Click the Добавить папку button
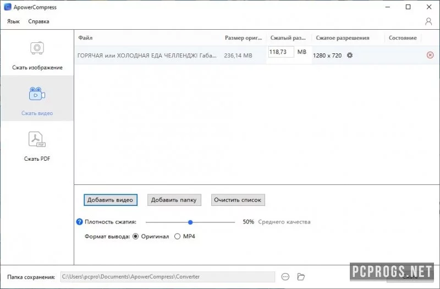The image size is (440, 289). point(174,200)
